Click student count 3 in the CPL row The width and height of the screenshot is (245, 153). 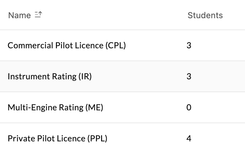point(189,46)
